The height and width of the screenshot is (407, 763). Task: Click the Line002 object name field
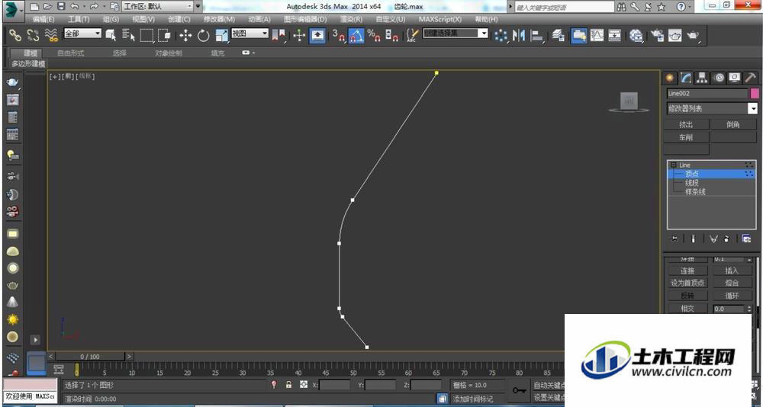tap(707, 93)
